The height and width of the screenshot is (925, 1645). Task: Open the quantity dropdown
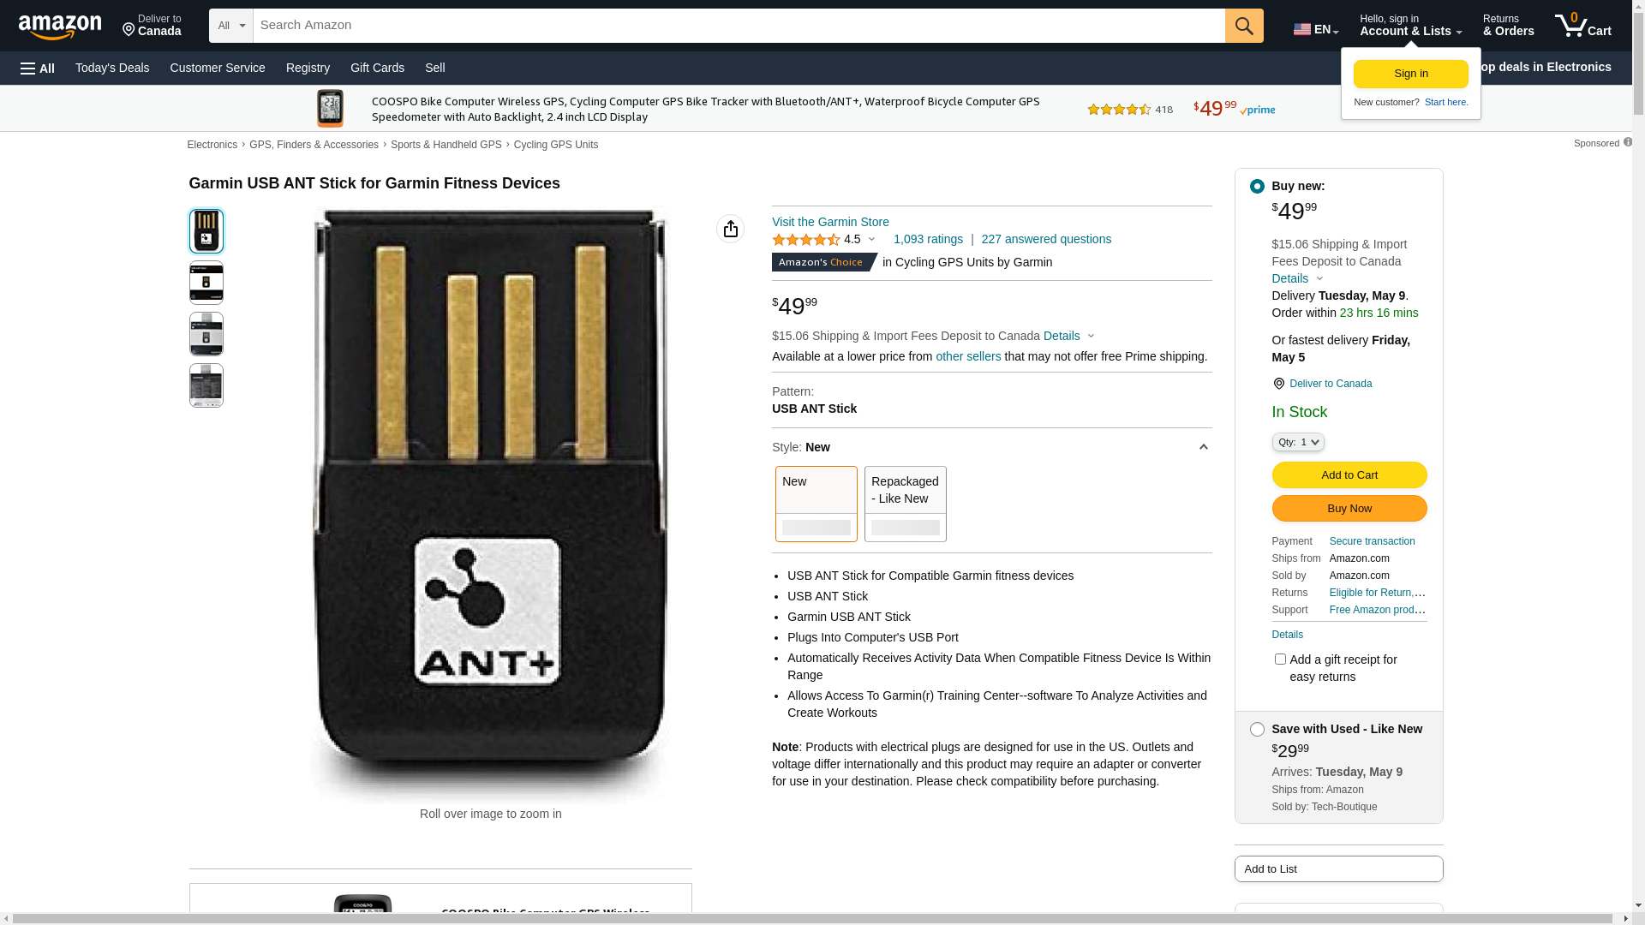(1298, 442)
